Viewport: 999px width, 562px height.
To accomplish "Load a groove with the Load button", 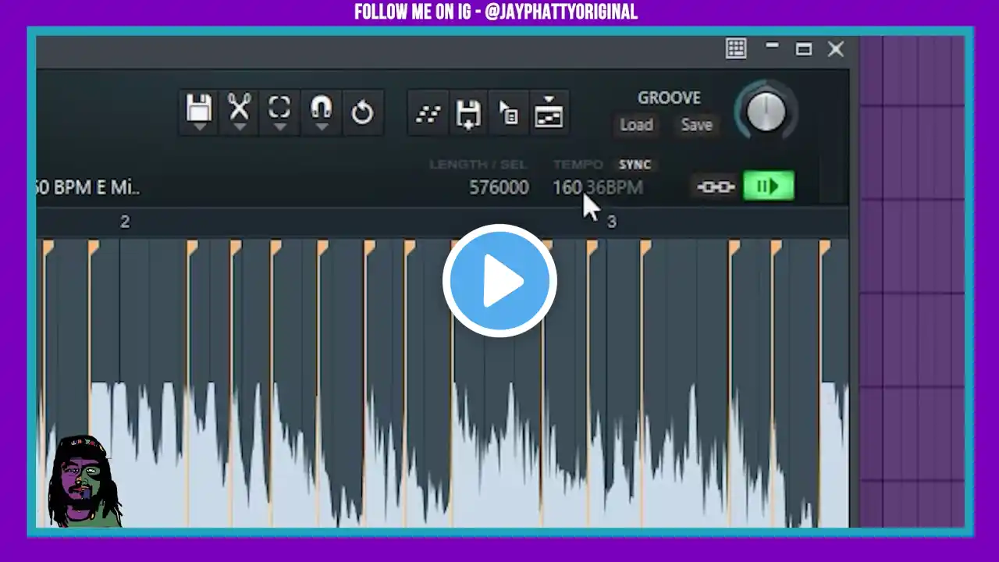I will point(636,125).
